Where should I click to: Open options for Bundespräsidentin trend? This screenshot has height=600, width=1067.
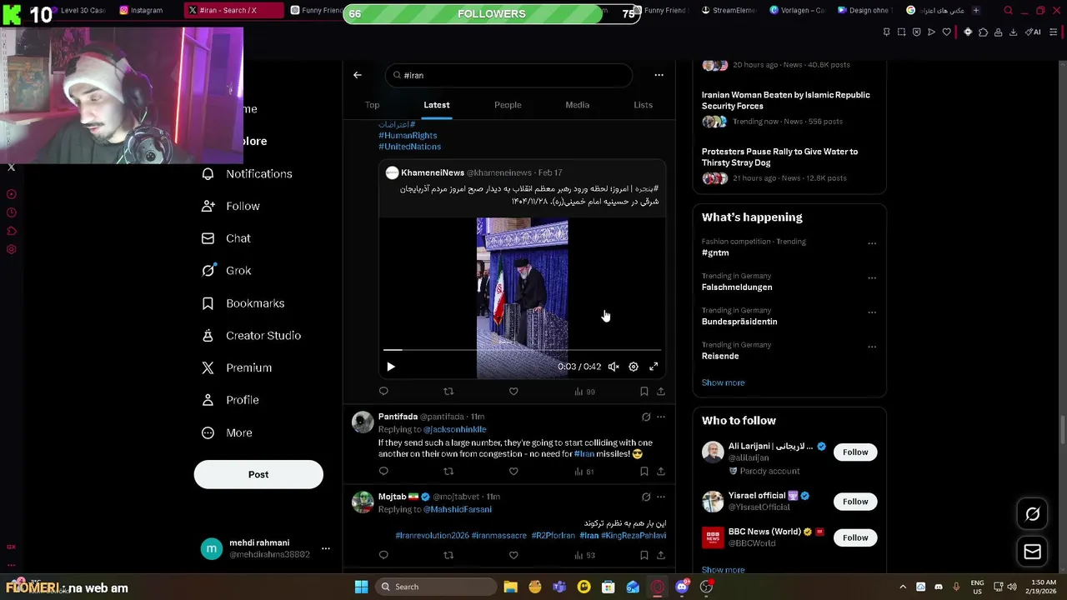[x=872, y=312]
